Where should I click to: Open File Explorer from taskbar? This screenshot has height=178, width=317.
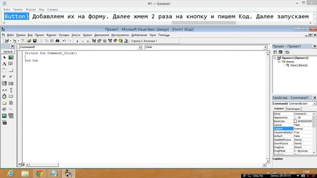25,174
